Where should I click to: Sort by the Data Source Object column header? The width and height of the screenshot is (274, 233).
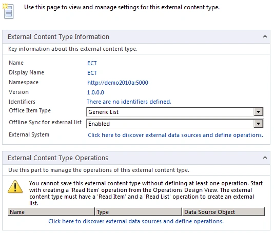(223, 212)
